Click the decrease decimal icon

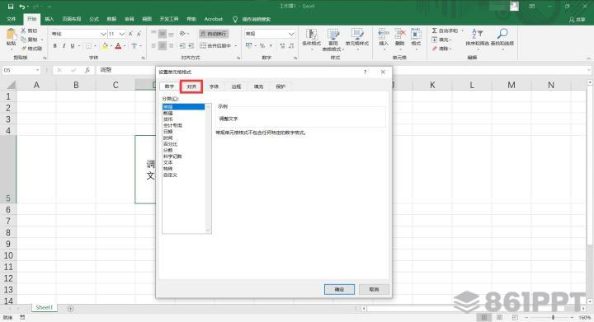coord(291,46)
